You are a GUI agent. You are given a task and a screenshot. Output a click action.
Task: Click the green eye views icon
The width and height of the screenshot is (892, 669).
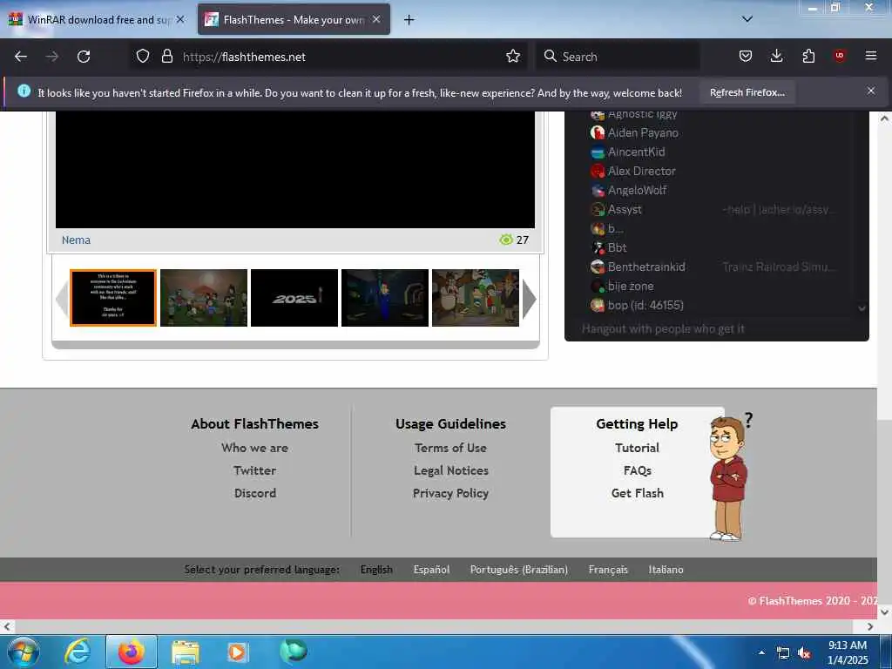click(506, 240)
